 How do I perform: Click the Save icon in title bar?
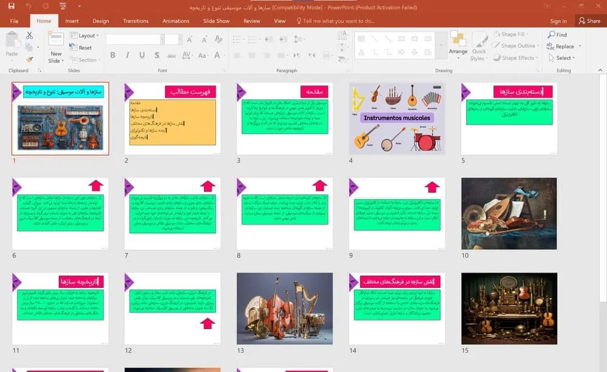coord(11,6)
